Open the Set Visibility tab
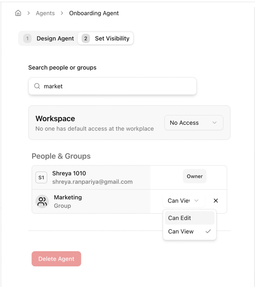 [105, 38]
